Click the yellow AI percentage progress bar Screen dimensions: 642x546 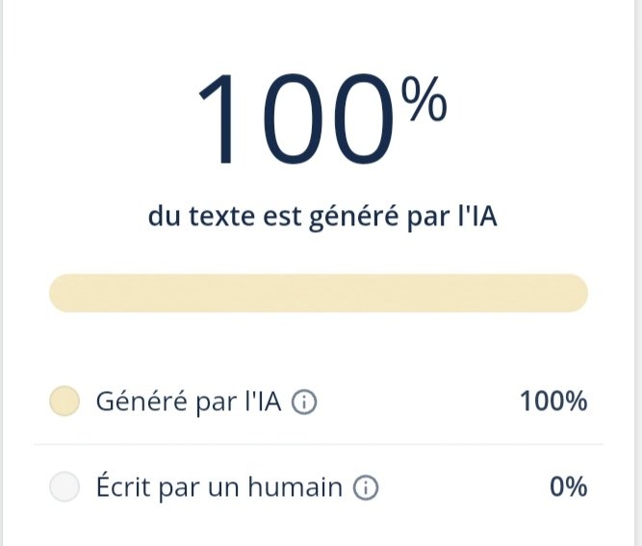319,294
